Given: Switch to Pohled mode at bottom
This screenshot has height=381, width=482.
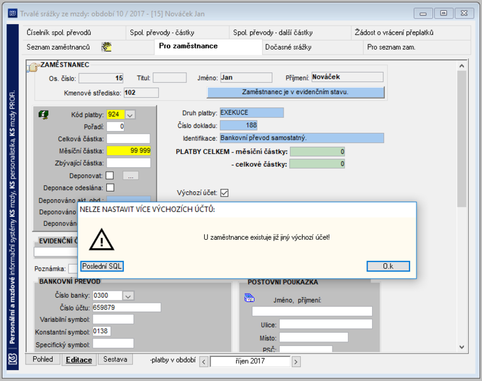Looking at the screenshot, I should [43, 359].
